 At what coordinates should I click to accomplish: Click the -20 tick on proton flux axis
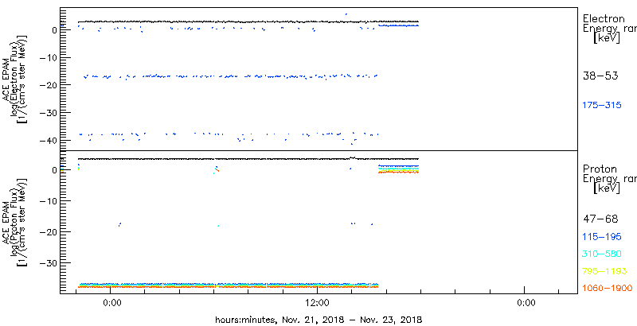49,232
